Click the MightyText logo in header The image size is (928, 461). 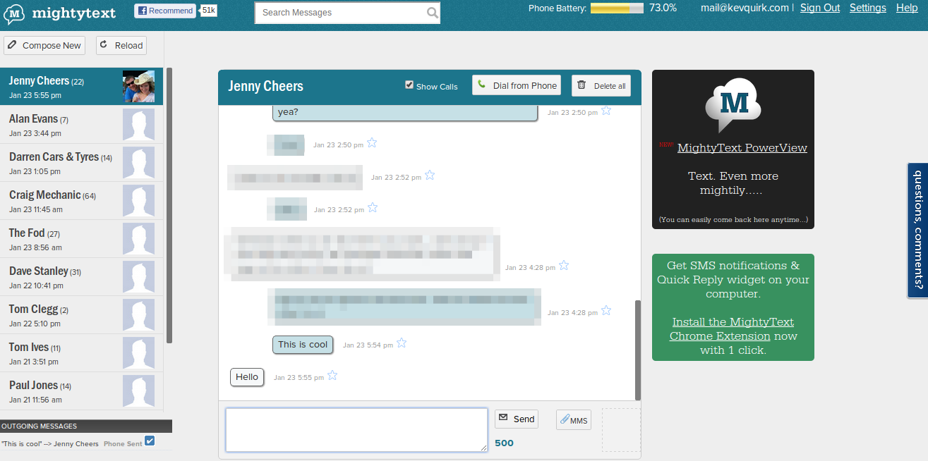coord(63,13)
